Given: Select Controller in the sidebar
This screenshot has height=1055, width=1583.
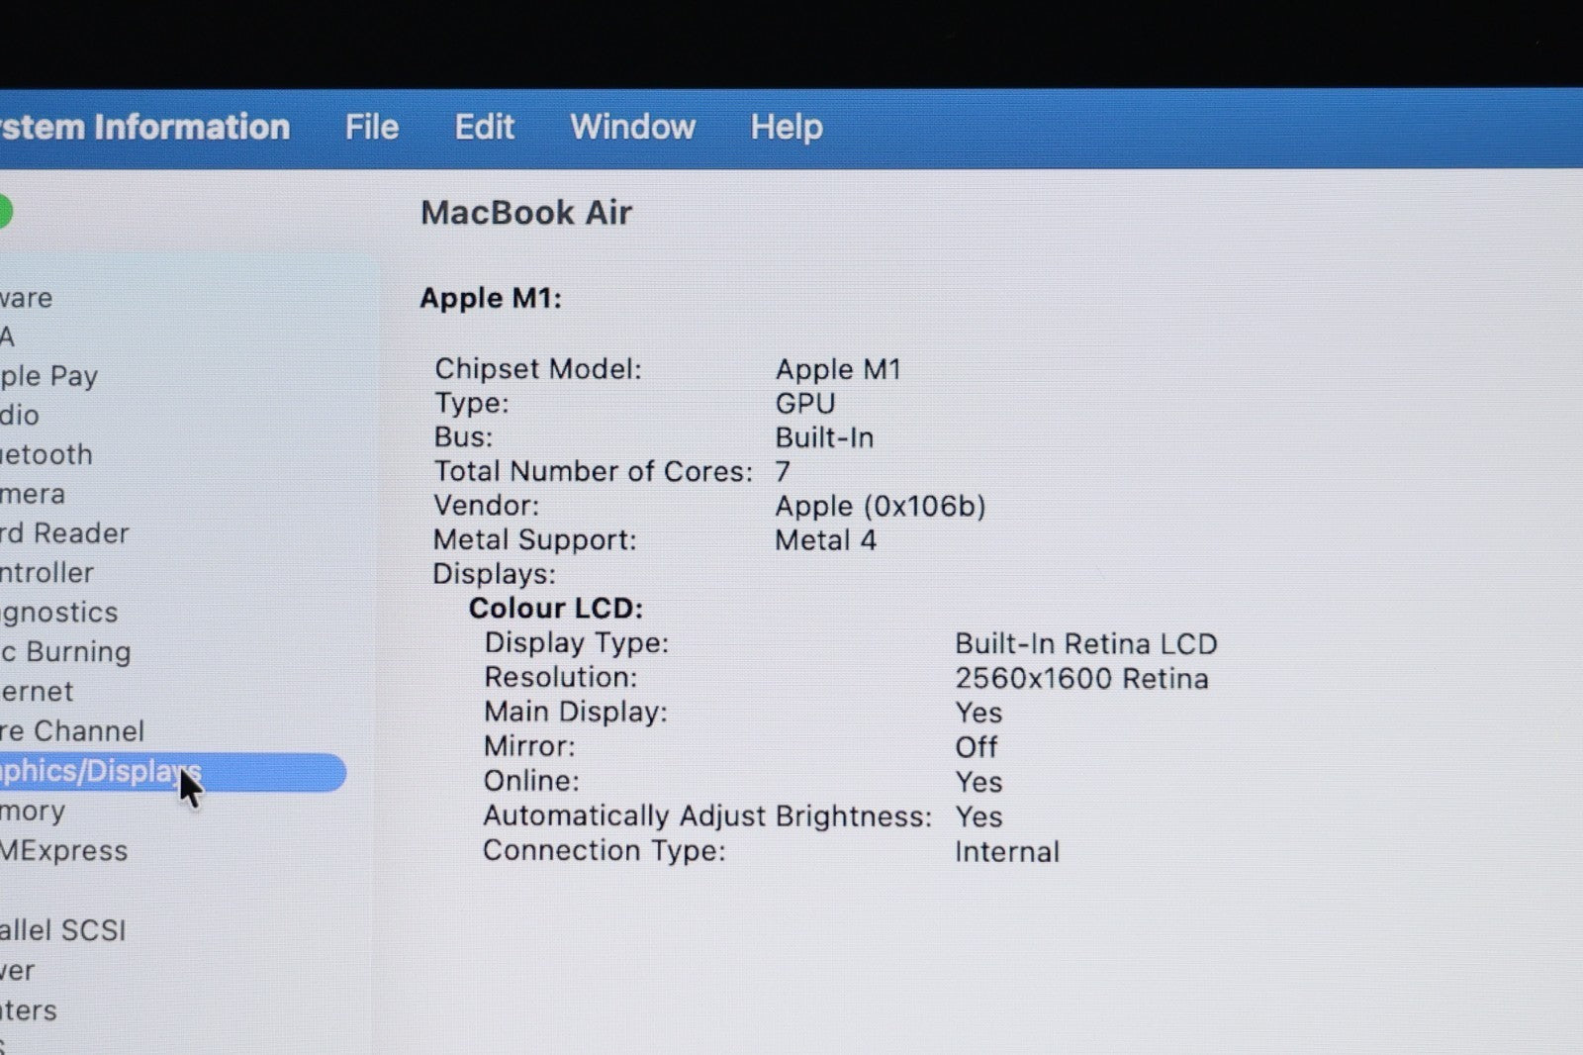Looking at the screenshot, I should (47, 573).
